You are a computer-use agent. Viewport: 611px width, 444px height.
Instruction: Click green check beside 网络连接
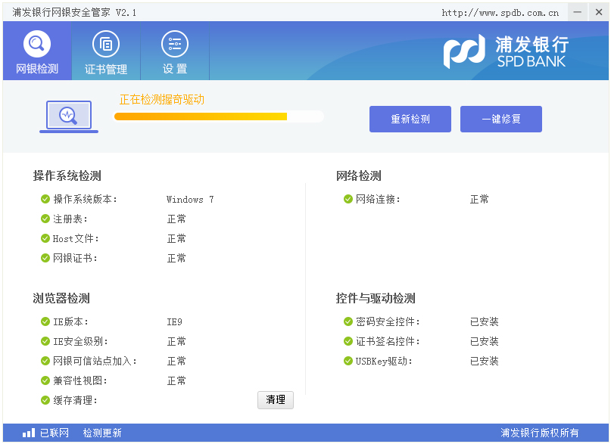[x=348, y=200]
